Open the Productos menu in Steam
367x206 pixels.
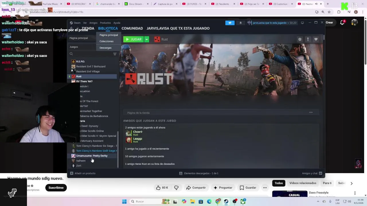(105, 23)
